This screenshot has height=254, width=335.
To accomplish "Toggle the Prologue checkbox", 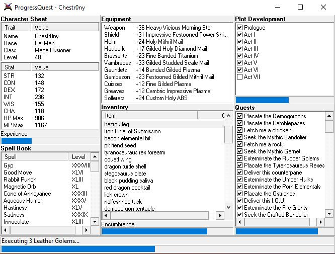I will pyautogui.click(x=240, y=28).
